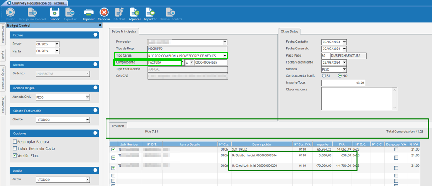Uncheck the SEXTUPLES row checkbox
This screenshot has height=186, width=432.
pos(113,150)
